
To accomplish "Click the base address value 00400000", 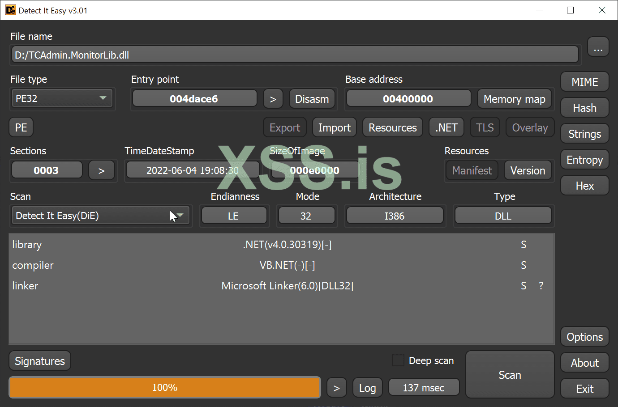I will [408, 98].
